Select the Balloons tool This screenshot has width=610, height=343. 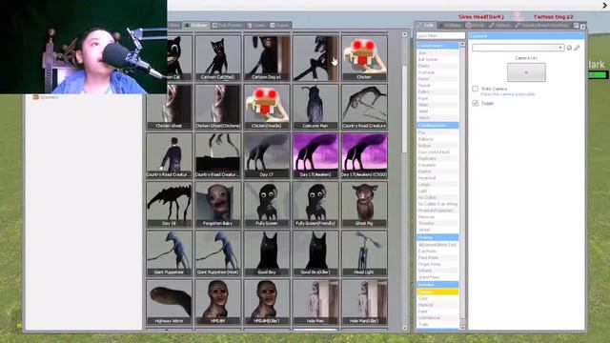437,139
